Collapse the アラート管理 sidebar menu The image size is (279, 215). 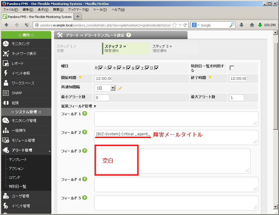(26, 150)
